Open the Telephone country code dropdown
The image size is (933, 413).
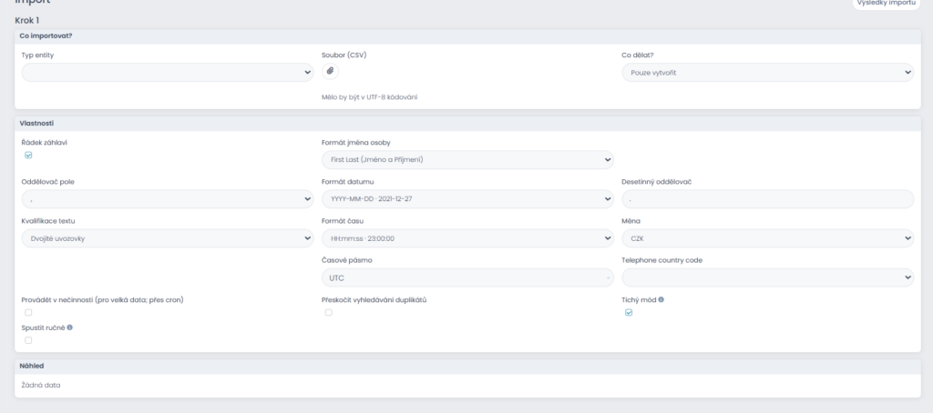tap(767, 277)
